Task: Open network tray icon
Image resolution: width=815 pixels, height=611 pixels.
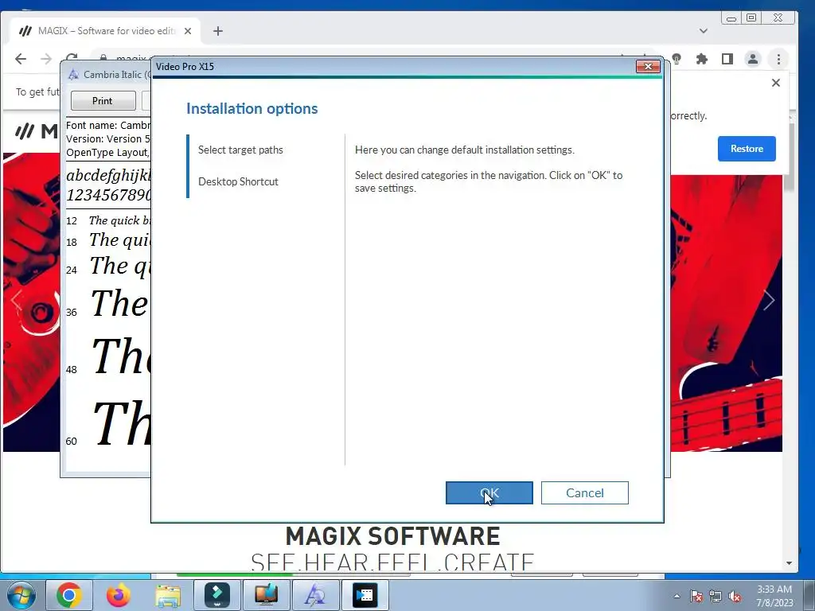Action: click(x=716, y=596)
